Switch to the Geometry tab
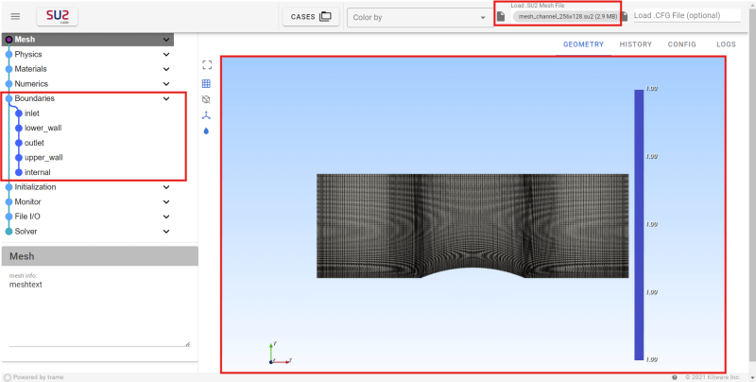756x382 pixels. [583, 44]
